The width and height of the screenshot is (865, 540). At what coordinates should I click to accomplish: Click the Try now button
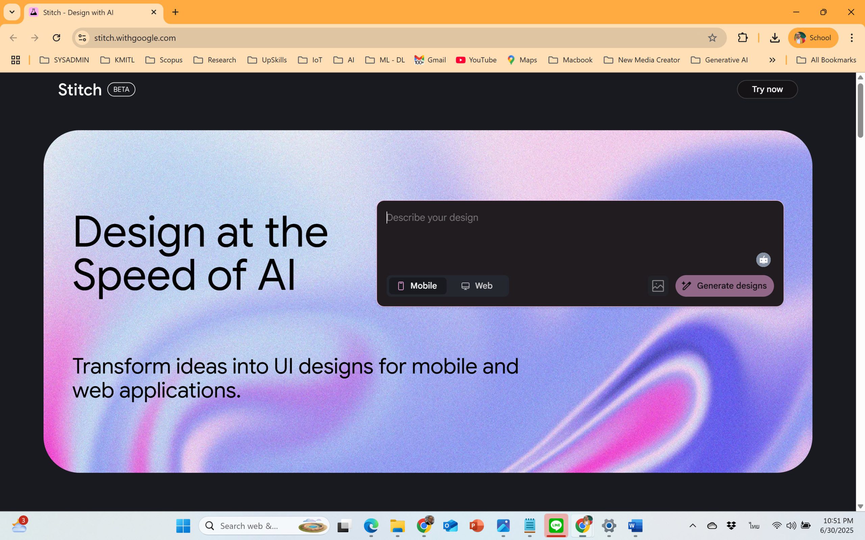click(767, 89)
